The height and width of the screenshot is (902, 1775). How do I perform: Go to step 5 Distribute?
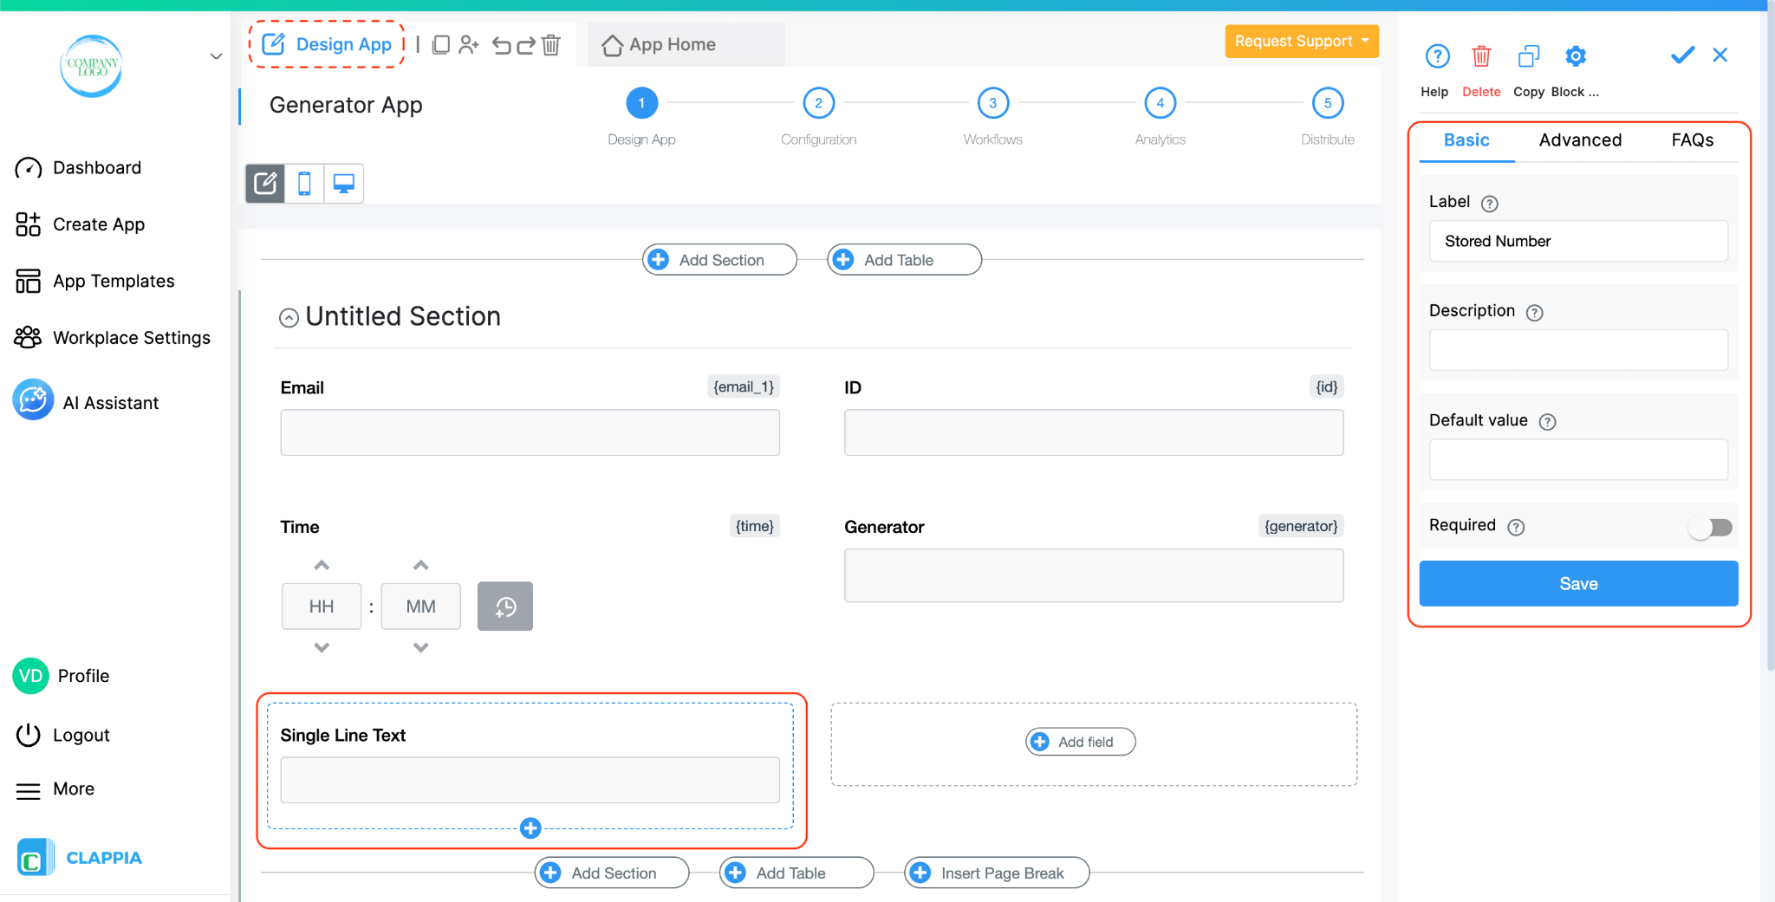1327,103
